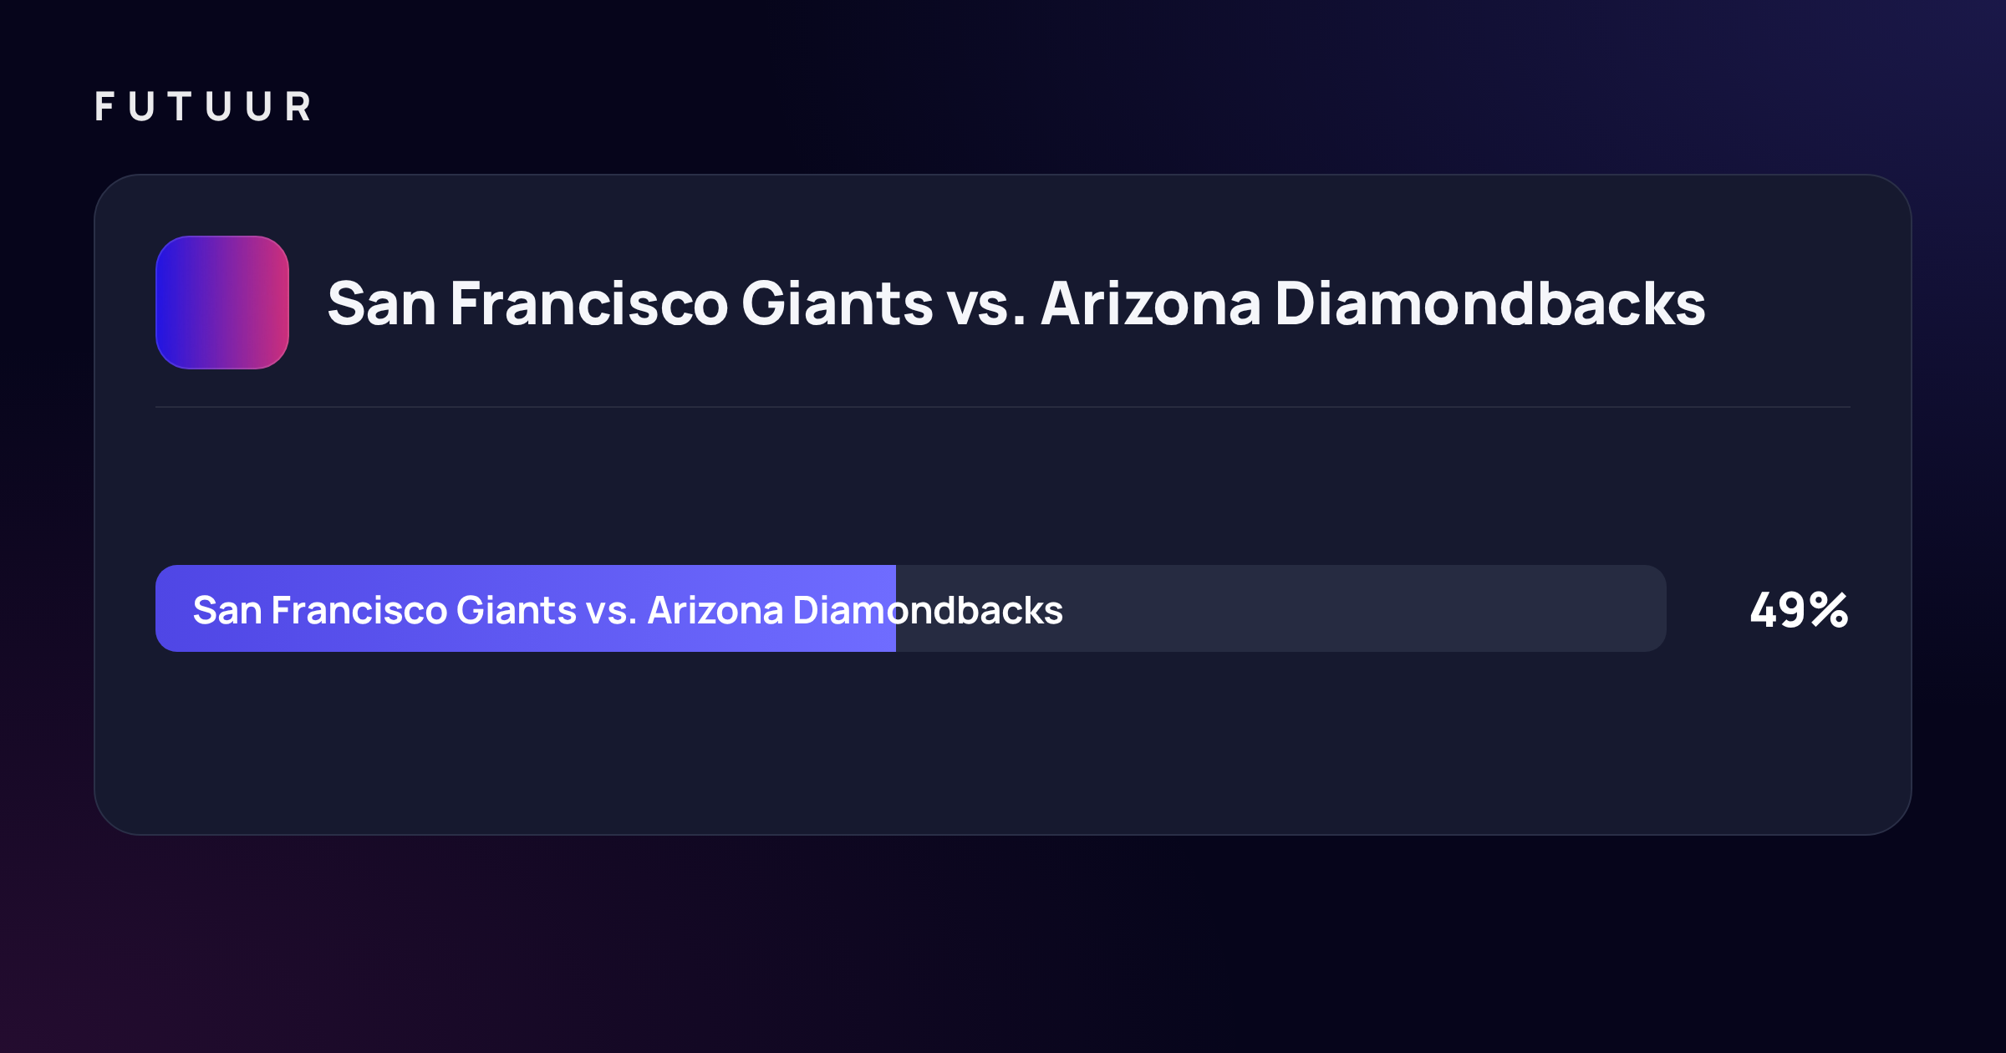Viewport: 2006px width, 1053px height.
Task: Click the dark background below the market card
Action: point(1003,944)
